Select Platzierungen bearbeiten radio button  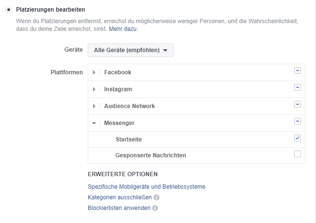pyautogui.click(x=9, y=10)
